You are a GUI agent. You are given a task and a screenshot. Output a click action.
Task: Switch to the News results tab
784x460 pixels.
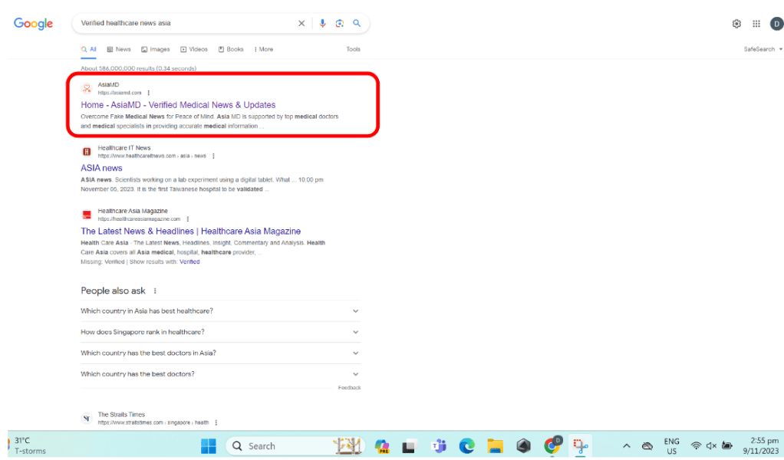pyautogui.click(x=119, y=49)
